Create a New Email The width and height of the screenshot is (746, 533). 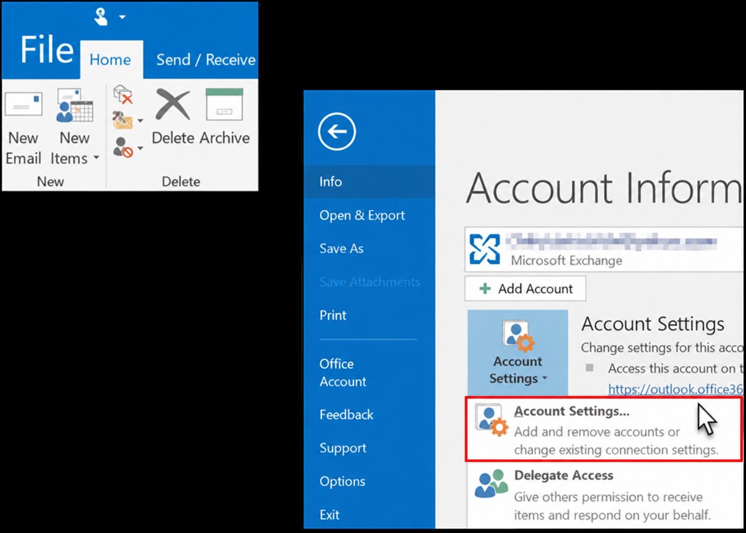pyautogui.click(x=23, y=127)
